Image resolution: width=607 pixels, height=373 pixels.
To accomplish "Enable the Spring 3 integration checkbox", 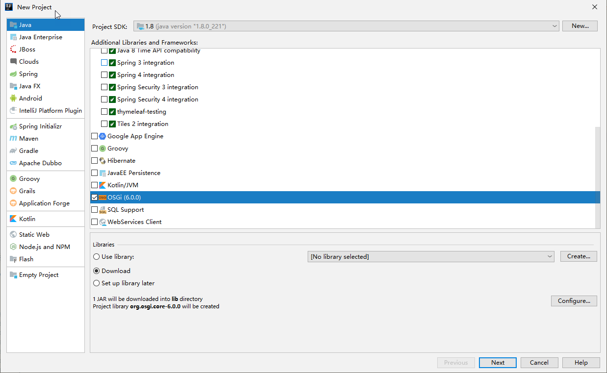I will pyautogui.click(x=104, y=63).
